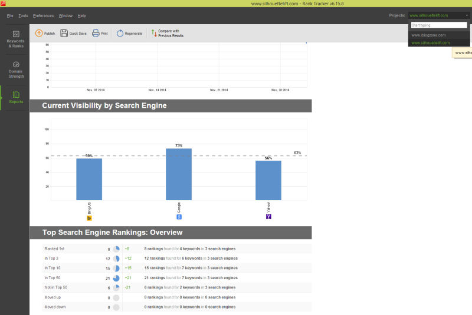Click the Moved up grey circle icon
The height and width of the screenshot is (315, 472).
coord(116,297)
